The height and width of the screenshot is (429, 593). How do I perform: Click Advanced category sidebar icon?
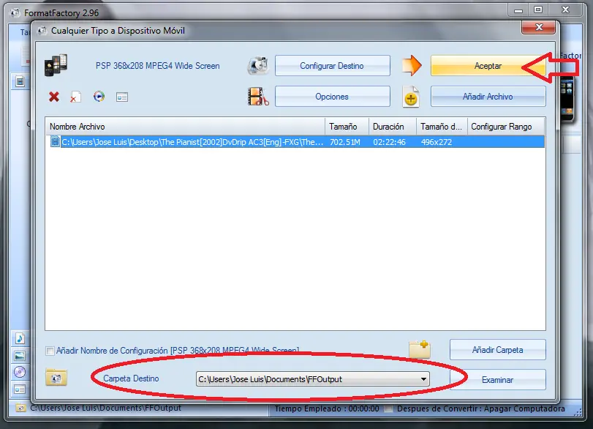(20, 389)
